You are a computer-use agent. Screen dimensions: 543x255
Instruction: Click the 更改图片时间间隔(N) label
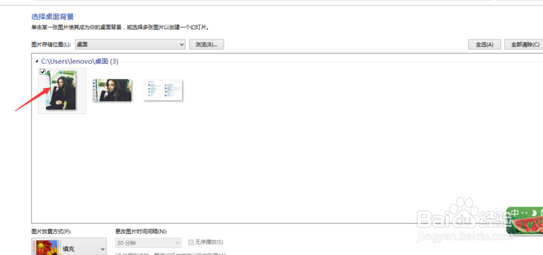141,232
